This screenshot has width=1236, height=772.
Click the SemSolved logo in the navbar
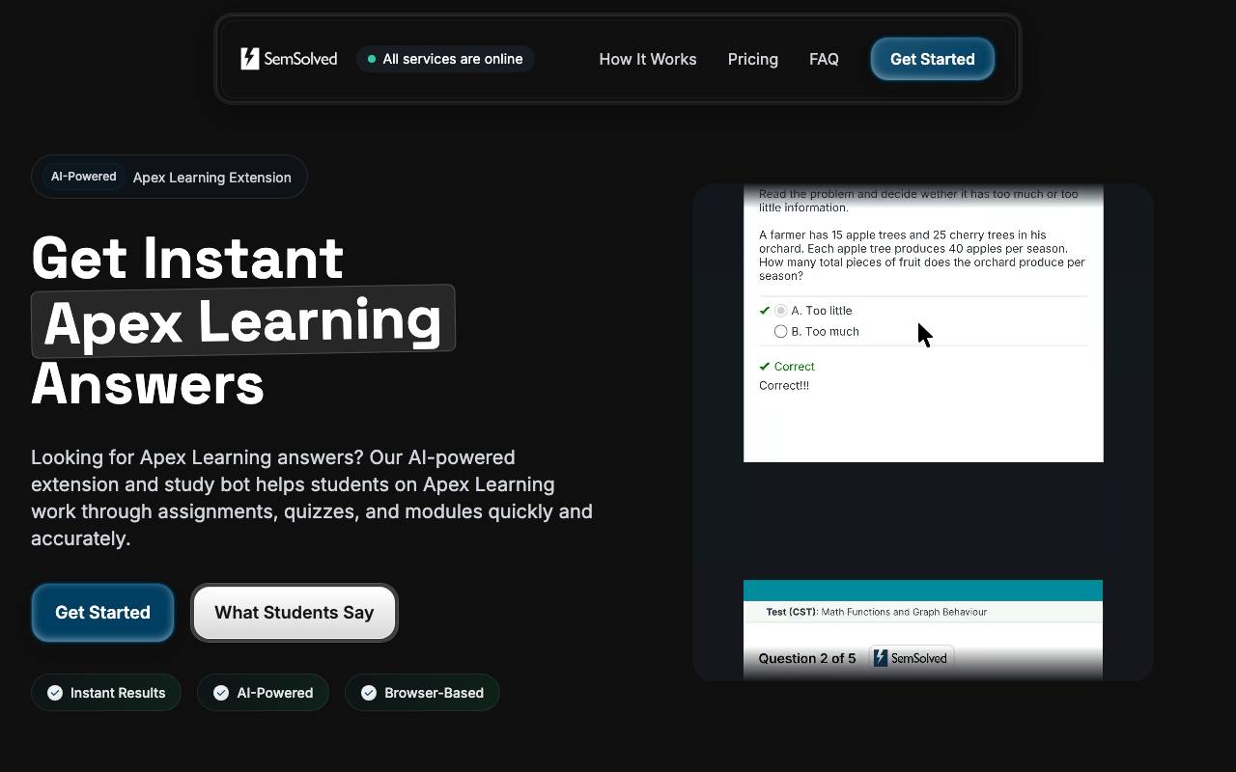[x=289, y=59]
